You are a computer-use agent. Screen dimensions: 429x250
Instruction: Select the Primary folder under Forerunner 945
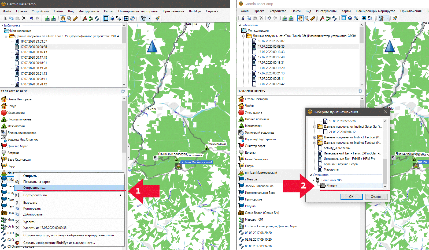pos(332,185)
